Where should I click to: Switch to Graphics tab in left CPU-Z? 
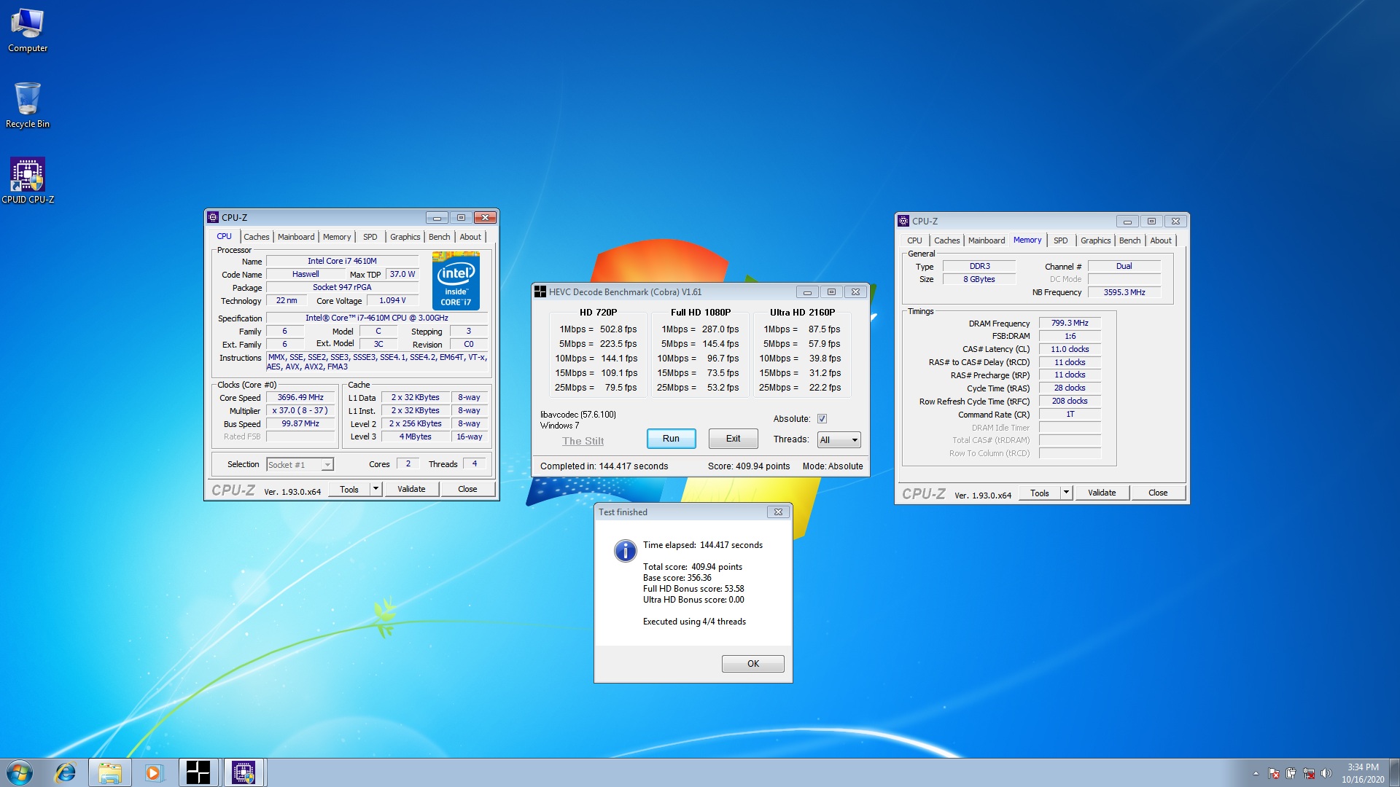[405, 237]
